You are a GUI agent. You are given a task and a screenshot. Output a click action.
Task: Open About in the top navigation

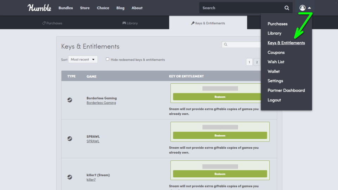tap(137, 8)
